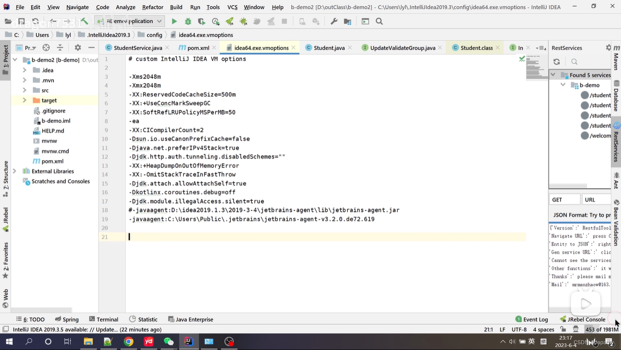
Task: Open the Terminal tool window
Action: [x=103, y=319]
